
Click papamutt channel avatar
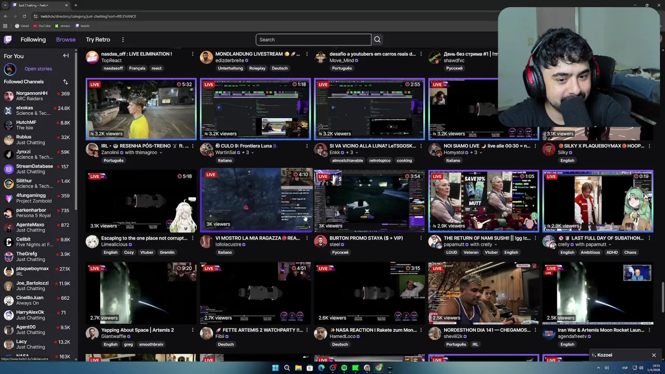pos(435,241)
